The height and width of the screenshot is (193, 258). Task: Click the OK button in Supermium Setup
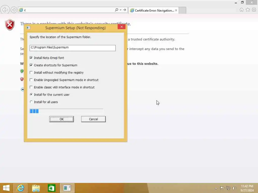(61, 119)
